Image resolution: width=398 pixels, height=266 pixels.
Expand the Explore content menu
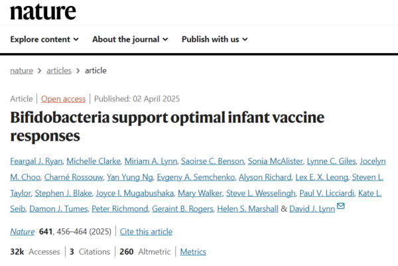point(44,39)
